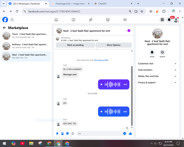Expand Customize chat section
The image size is (184, 147).
(x=157, y=64)
